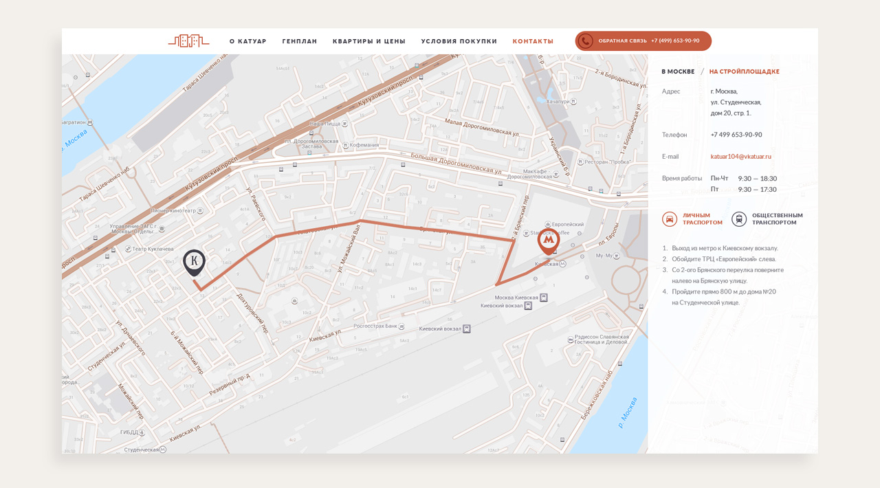Click the bus icon for public transport
880x488 pixels.
pos(739,219)
